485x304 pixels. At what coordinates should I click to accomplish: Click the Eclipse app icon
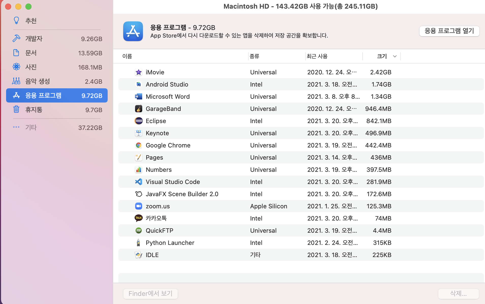click(x=138, y=121)
